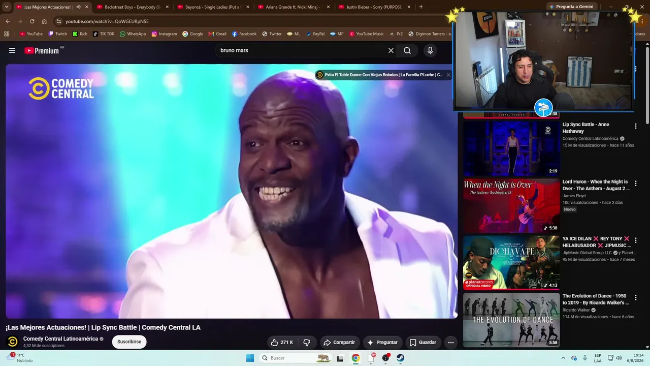Screen dimensions: 650x366
Task: Open the 'Lip Sync Battle - Anne Hathaway' title
Action: pyautogui.click(x=586, y=128)
